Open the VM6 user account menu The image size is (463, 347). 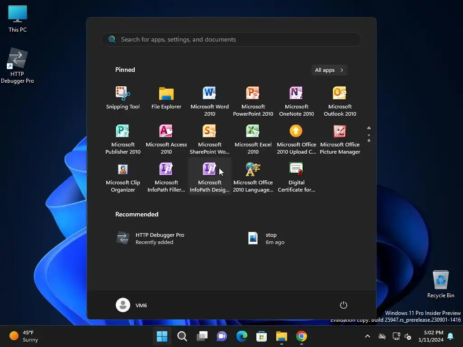[132, 305]
